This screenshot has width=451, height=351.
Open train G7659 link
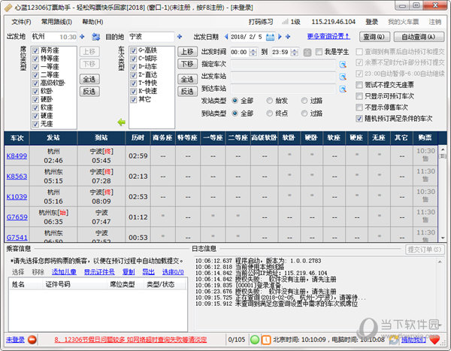(17, 217)
